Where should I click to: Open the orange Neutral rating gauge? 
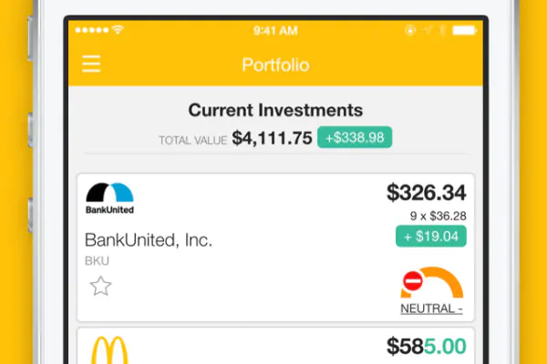tap(432, 282)
